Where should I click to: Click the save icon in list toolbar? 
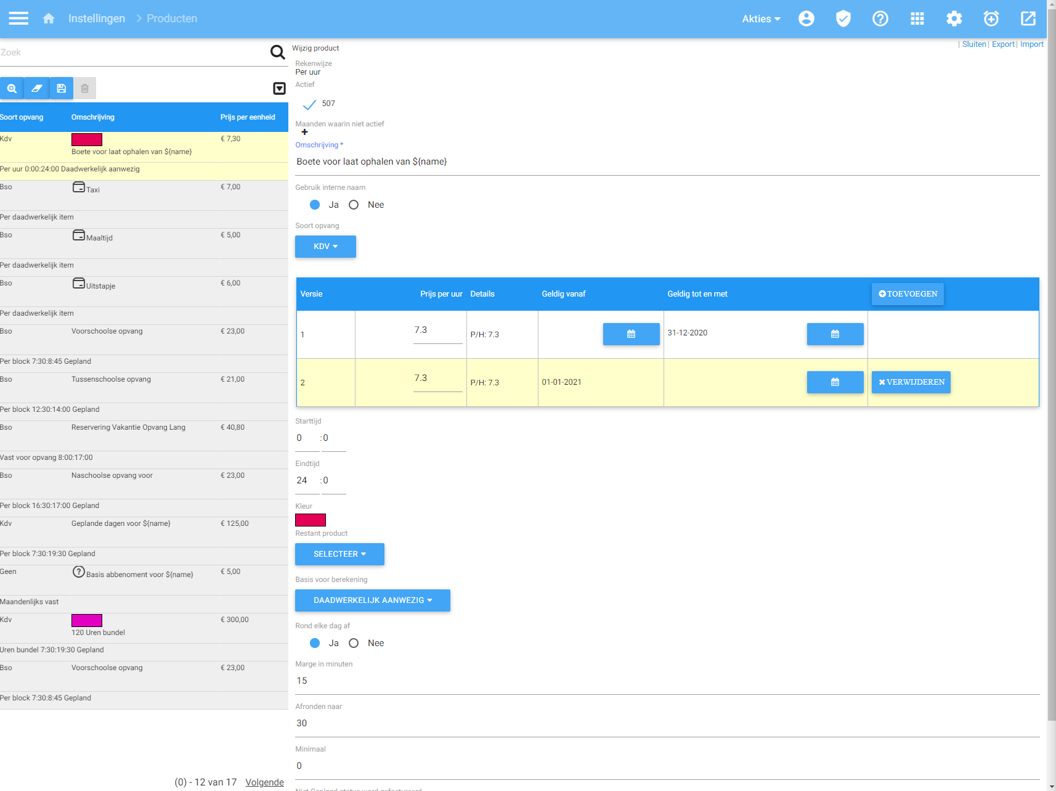[61, 88]
